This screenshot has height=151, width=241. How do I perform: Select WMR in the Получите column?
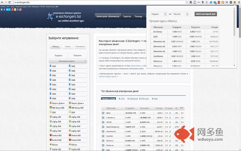[x=78, y=71]
